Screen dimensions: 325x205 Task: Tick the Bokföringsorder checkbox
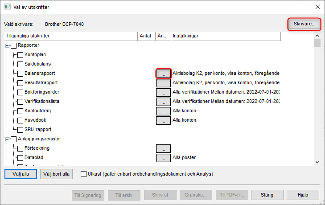pos(21,92)
